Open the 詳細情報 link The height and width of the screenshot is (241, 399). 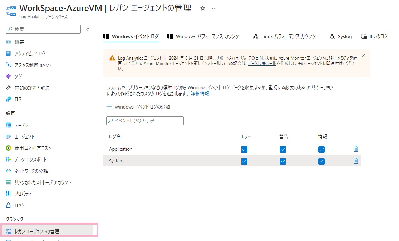pos(200,94)
